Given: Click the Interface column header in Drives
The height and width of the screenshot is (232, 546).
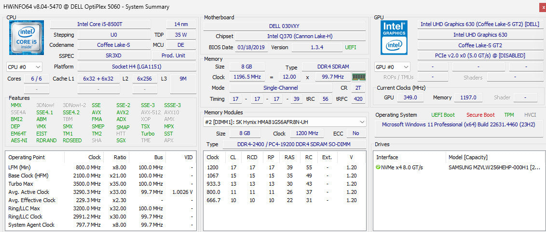Looking at the screenshot, I should [x=409, y=157].
